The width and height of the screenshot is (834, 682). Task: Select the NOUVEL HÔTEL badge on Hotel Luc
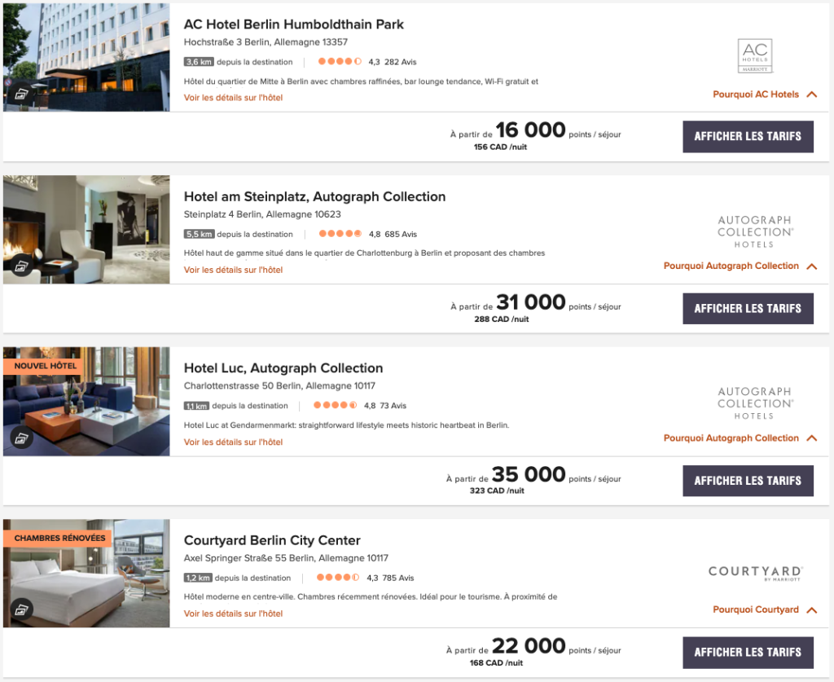tap(45, 365)
